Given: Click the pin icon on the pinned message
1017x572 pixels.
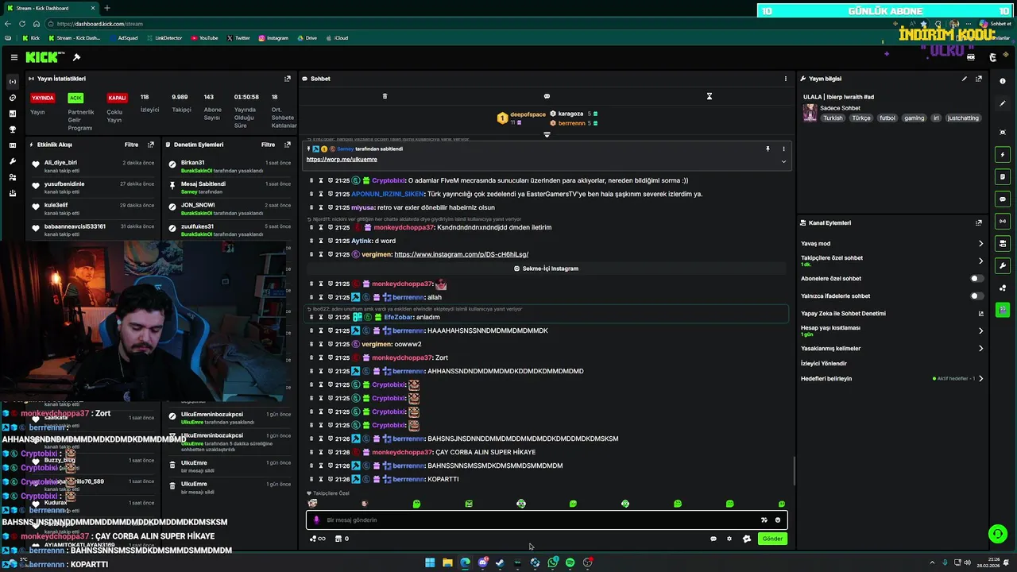Looking at the screenshot, I should tap(768, 149).
